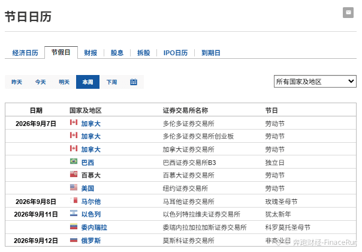Open the 以色列 country link

coord(91,214)
